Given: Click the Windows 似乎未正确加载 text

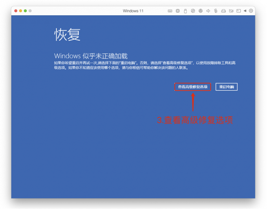Looking at the screenshot, I should point(91,56).
